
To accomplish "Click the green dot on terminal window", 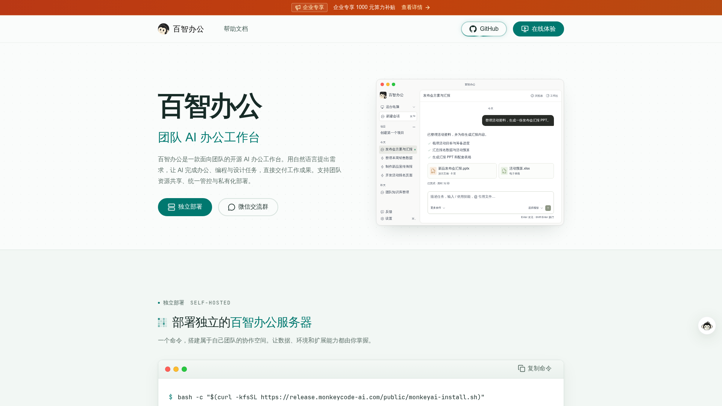I will pos(184,369).
